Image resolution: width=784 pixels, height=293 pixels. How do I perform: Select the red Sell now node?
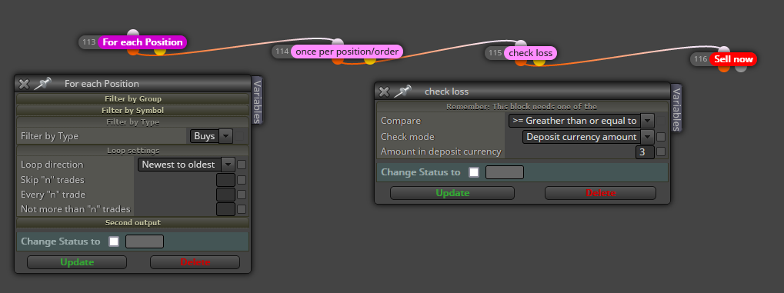pyautogui.click(x=733, y=59)
